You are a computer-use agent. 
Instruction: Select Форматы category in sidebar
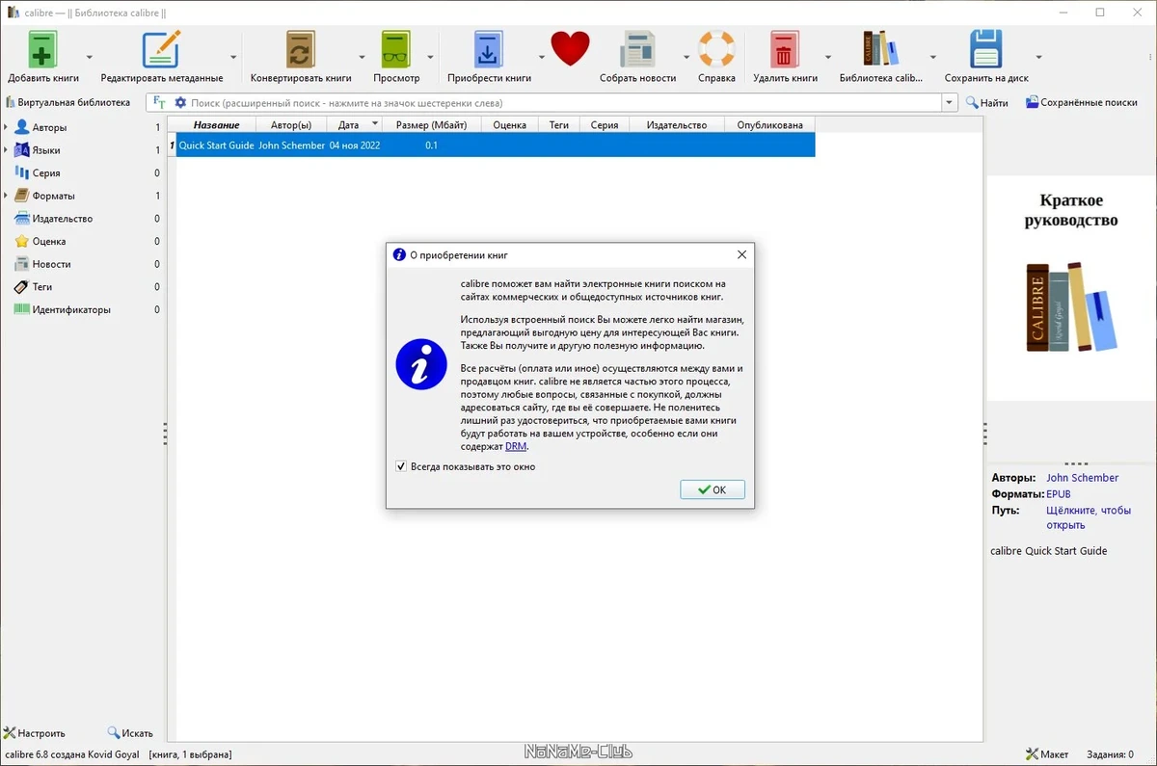53,196
